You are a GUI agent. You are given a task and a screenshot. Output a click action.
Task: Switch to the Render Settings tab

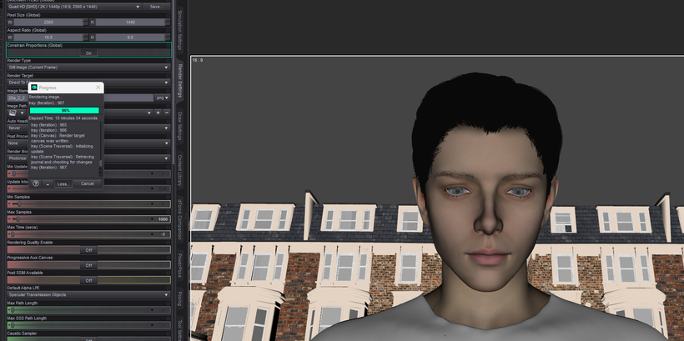179,81
